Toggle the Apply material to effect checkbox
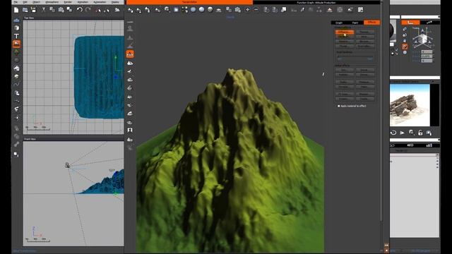This screenshot has height=254, width=452. tap(339, 106)
